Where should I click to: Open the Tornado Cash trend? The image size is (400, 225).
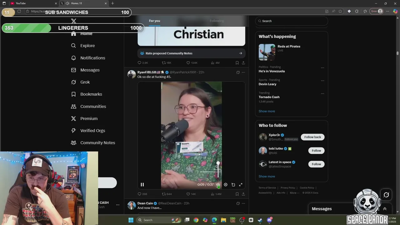(x=269, y=97)
